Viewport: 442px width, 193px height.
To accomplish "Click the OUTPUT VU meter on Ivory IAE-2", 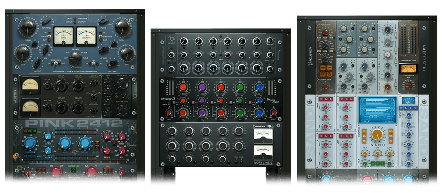I will [x=263, y=153].
